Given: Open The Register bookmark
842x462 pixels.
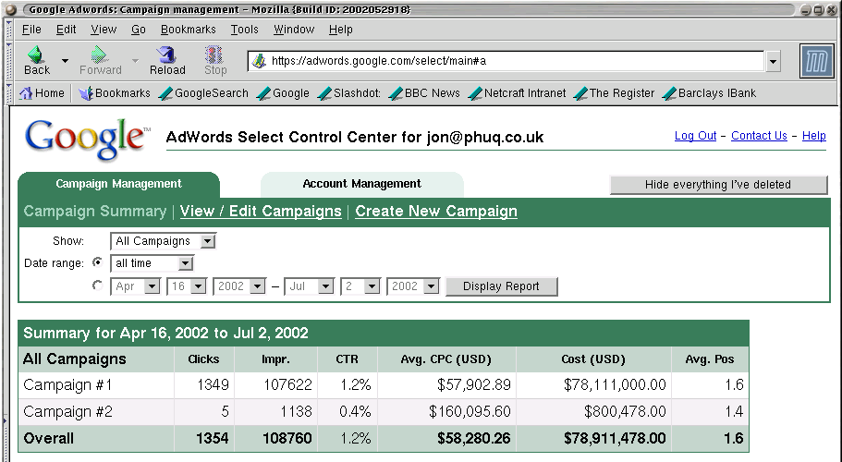Looking at the screenshot, I should pos(615,93).
